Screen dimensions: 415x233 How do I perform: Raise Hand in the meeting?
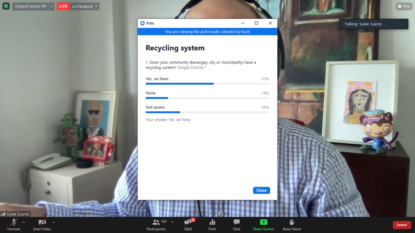292,225
